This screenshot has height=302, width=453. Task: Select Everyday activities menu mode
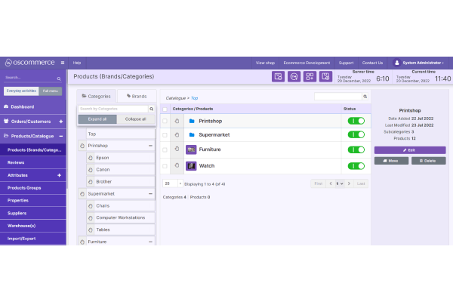(21, 91)
